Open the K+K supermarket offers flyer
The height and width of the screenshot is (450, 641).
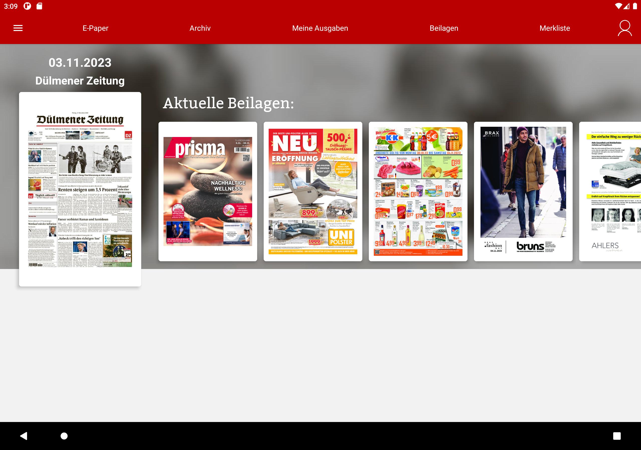(x=418, y=191)
